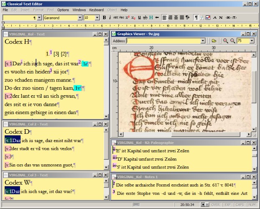Justify the text
260x209 pixels.
click(x=182, y=18)
